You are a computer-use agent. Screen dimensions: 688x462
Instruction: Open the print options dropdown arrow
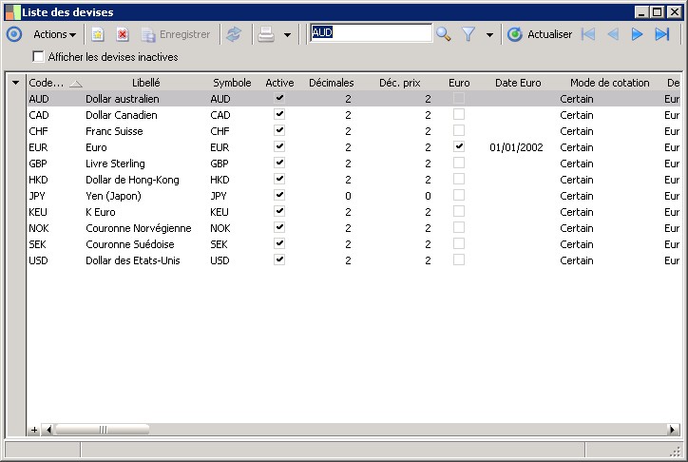tap(287, 34)
